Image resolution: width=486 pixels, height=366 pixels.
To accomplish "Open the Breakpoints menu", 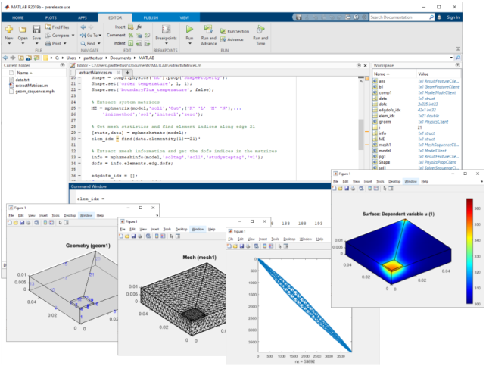I will point(166,34).
